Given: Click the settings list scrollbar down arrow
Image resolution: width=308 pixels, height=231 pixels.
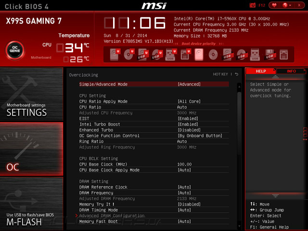Looking at the screenshot, I should (x=239, y=226).
